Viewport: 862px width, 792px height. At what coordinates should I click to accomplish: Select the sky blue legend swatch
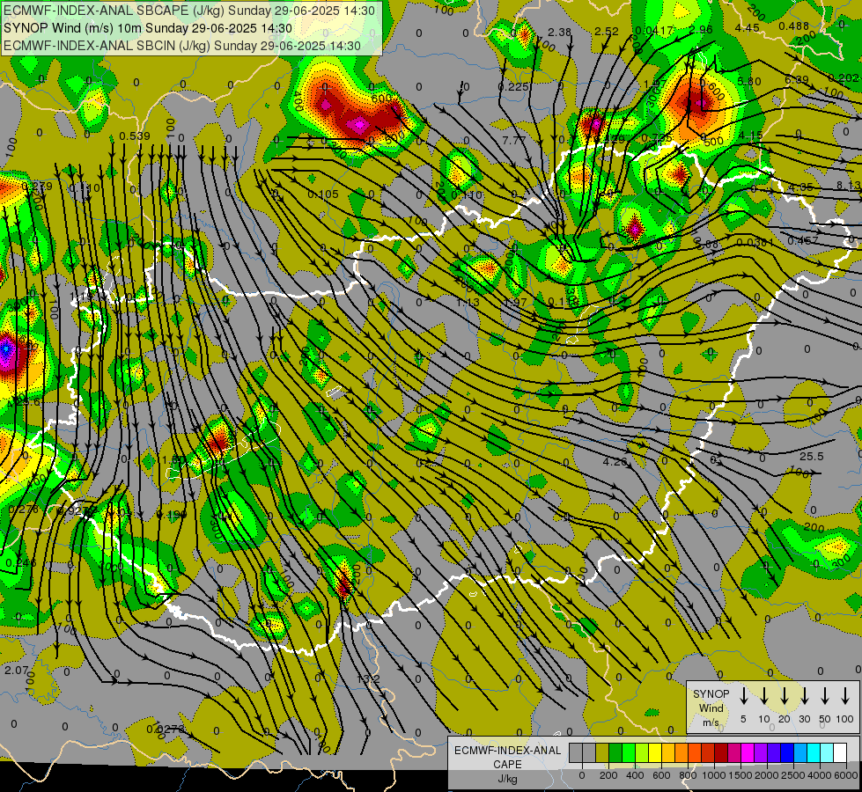(x=799, y=753)
